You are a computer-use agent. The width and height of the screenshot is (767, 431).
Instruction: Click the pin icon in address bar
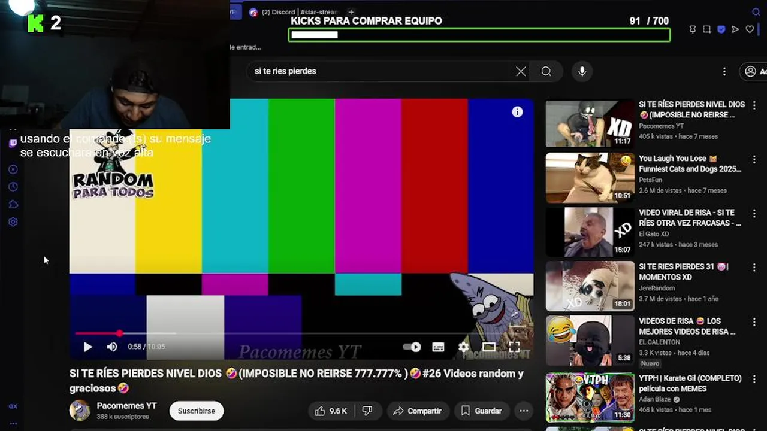pos(693,29)
